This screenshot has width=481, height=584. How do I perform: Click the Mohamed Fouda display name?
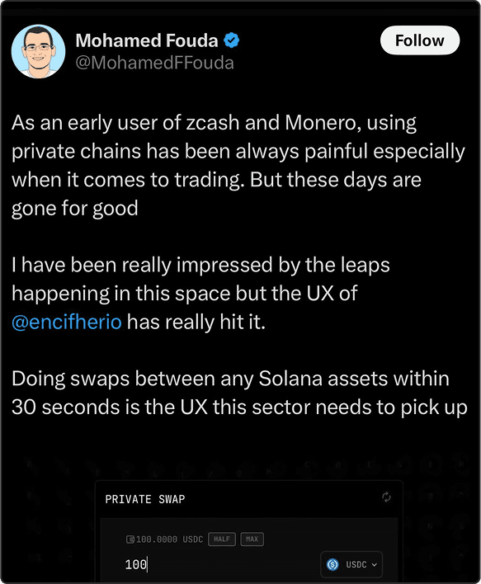point(147,40)
